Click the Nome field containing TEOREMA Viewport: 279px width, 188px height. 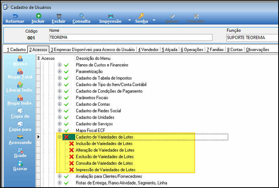(x=131, y=37)
